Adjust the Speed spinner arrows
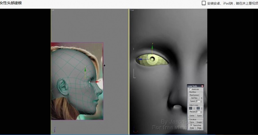This screenshot has height=135, width=258. point(201,101)
